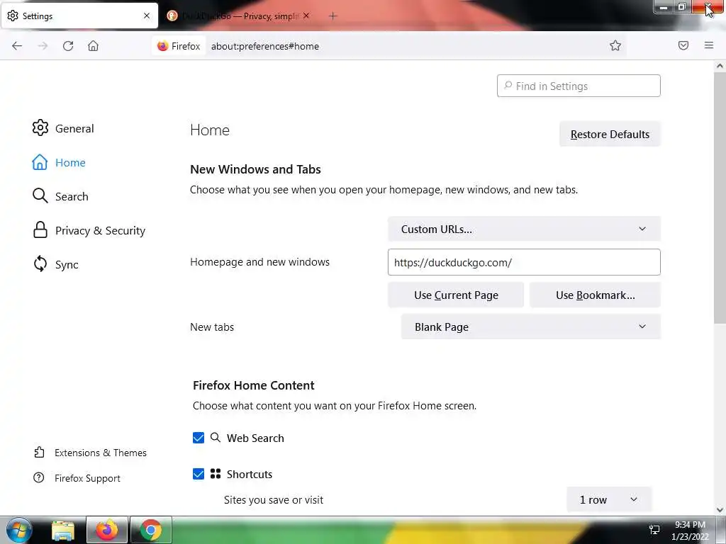
Task: Click the Use Current Page button
Action: (456, 295)
